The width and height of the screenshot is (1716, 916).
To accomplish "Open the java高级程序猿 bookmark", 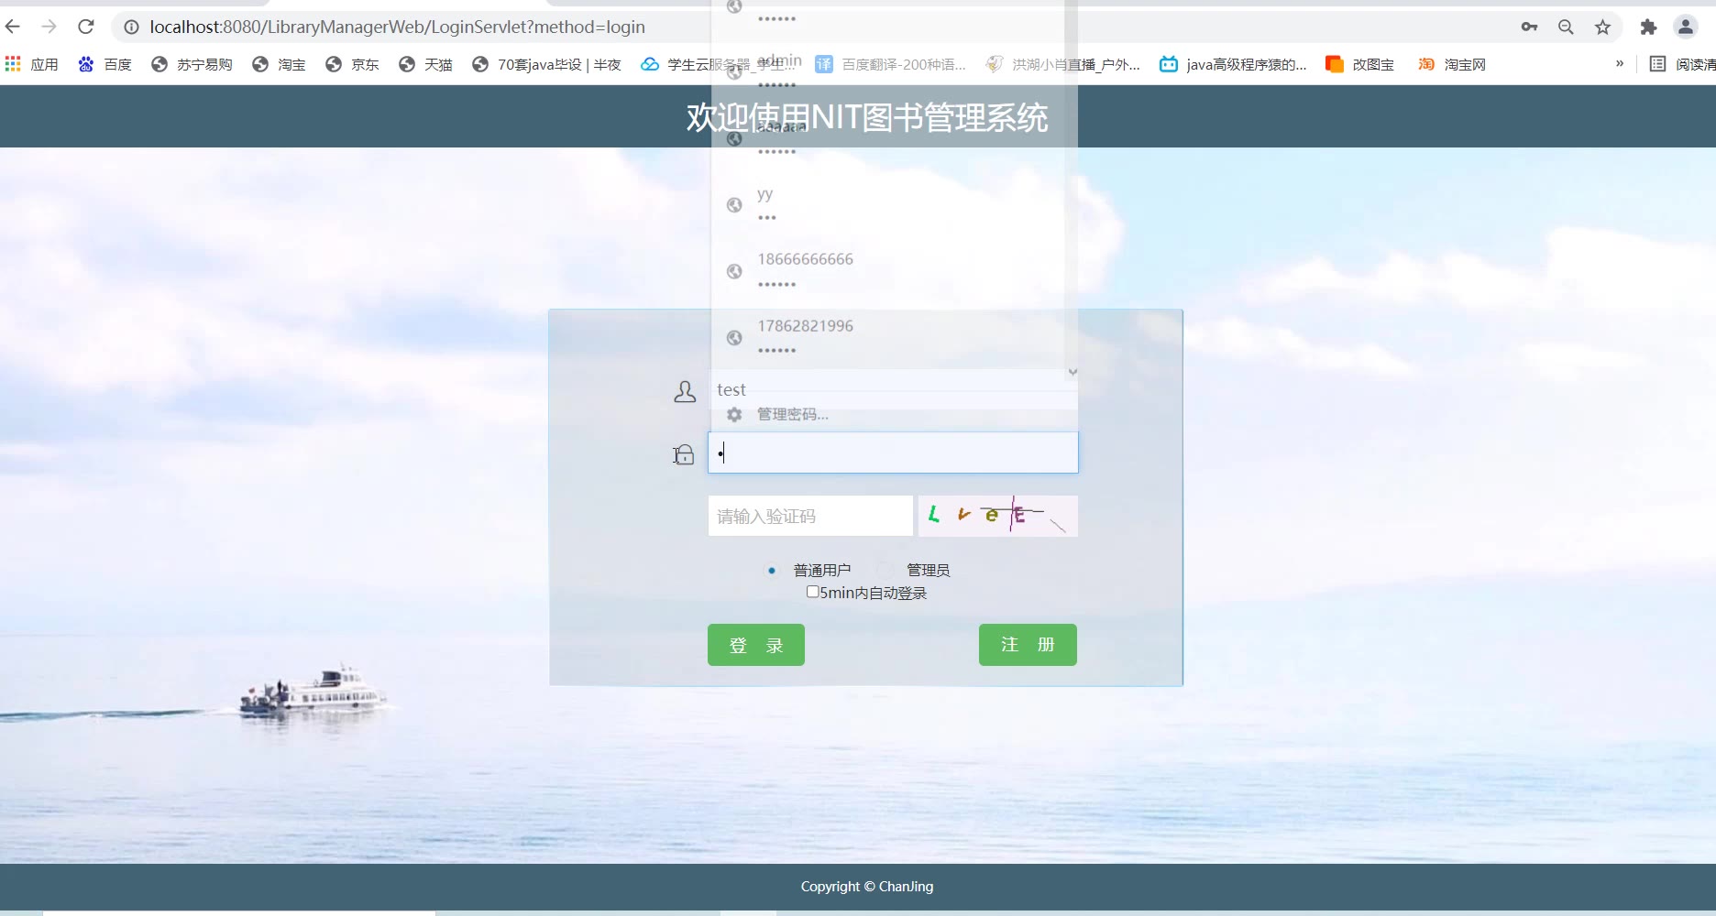I will click(1233, 64).
